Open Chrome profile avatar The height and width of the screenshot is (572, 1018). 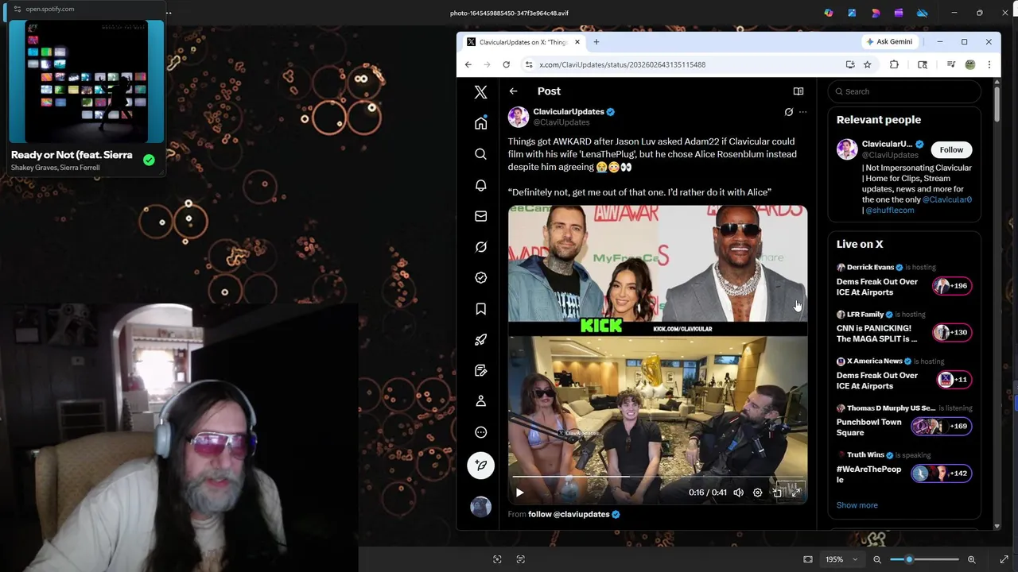click(969, 64)
